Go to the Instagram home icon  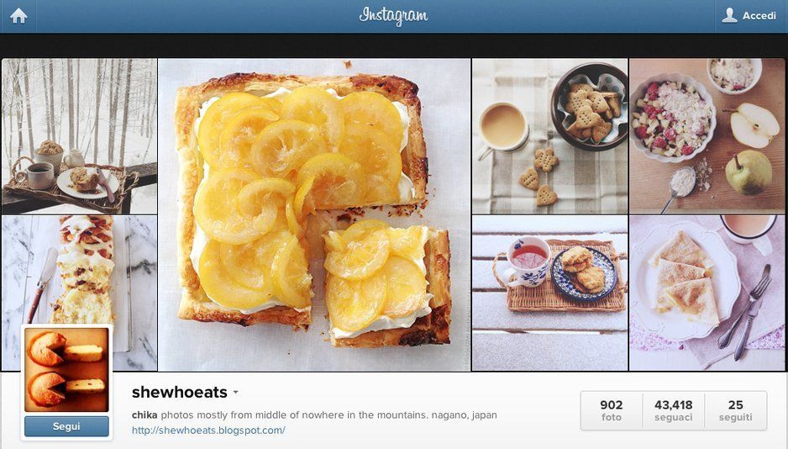coord(18,16)
